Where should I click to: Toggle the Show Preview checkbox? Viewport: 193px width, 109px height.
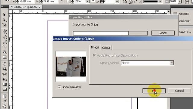(x=59, y=87)
